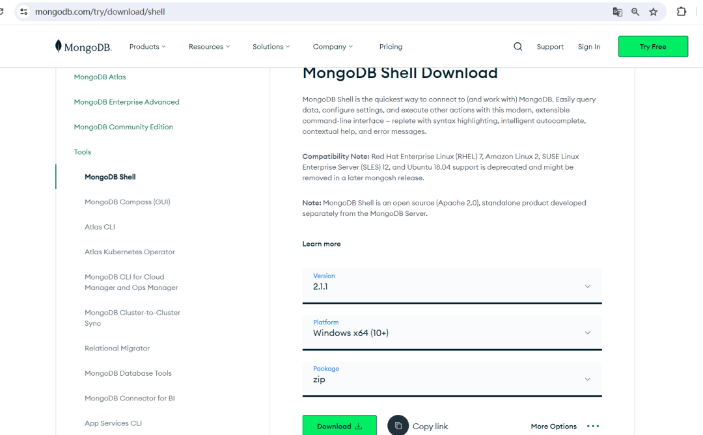Open Atlas CLI sidebar item
The image size is (703, 435).
click(100, 227)
